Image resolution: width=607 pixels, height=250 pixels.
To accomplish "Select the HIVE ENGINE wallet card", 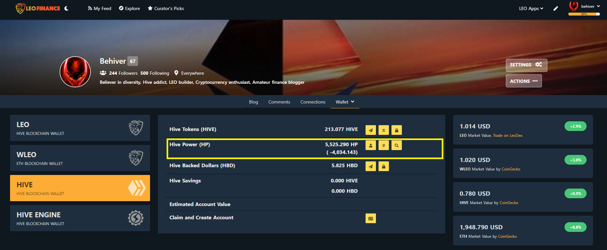I will pos(80,218).
